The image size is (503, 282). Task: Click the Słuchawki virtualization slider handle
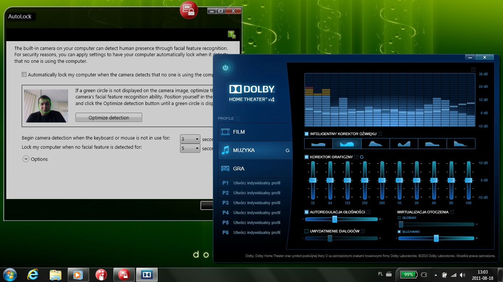click(436, 238)
